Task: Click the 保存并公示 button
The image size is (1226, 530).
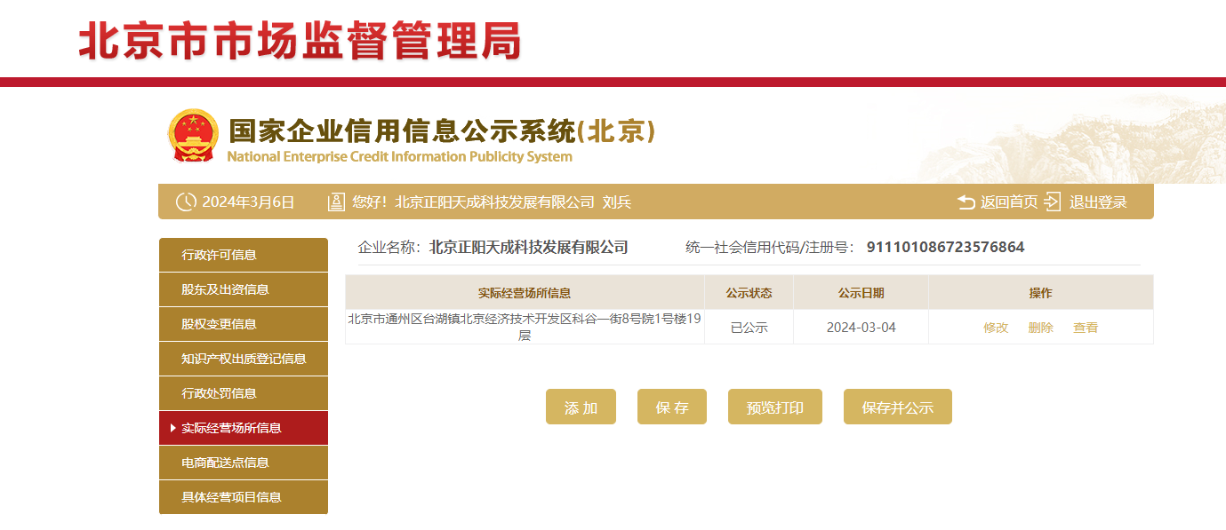Action: tap(898, 407)
